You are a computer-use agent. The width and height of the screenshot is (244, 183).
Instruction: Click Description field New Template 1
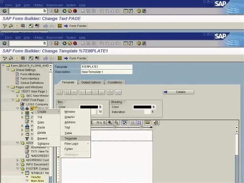(x=106, y=72)
